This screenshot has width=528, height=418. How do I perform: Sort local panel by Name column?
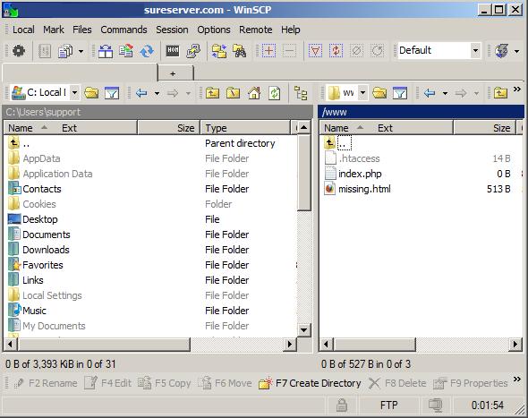point(71,128)
